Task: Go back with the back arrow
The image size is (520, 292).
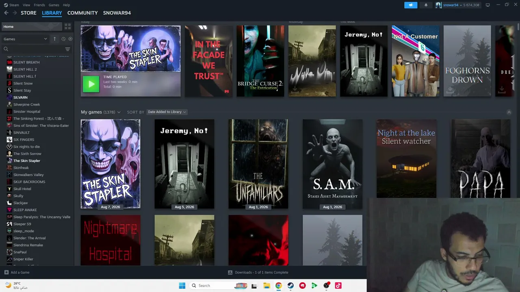Action: (6, 13)
